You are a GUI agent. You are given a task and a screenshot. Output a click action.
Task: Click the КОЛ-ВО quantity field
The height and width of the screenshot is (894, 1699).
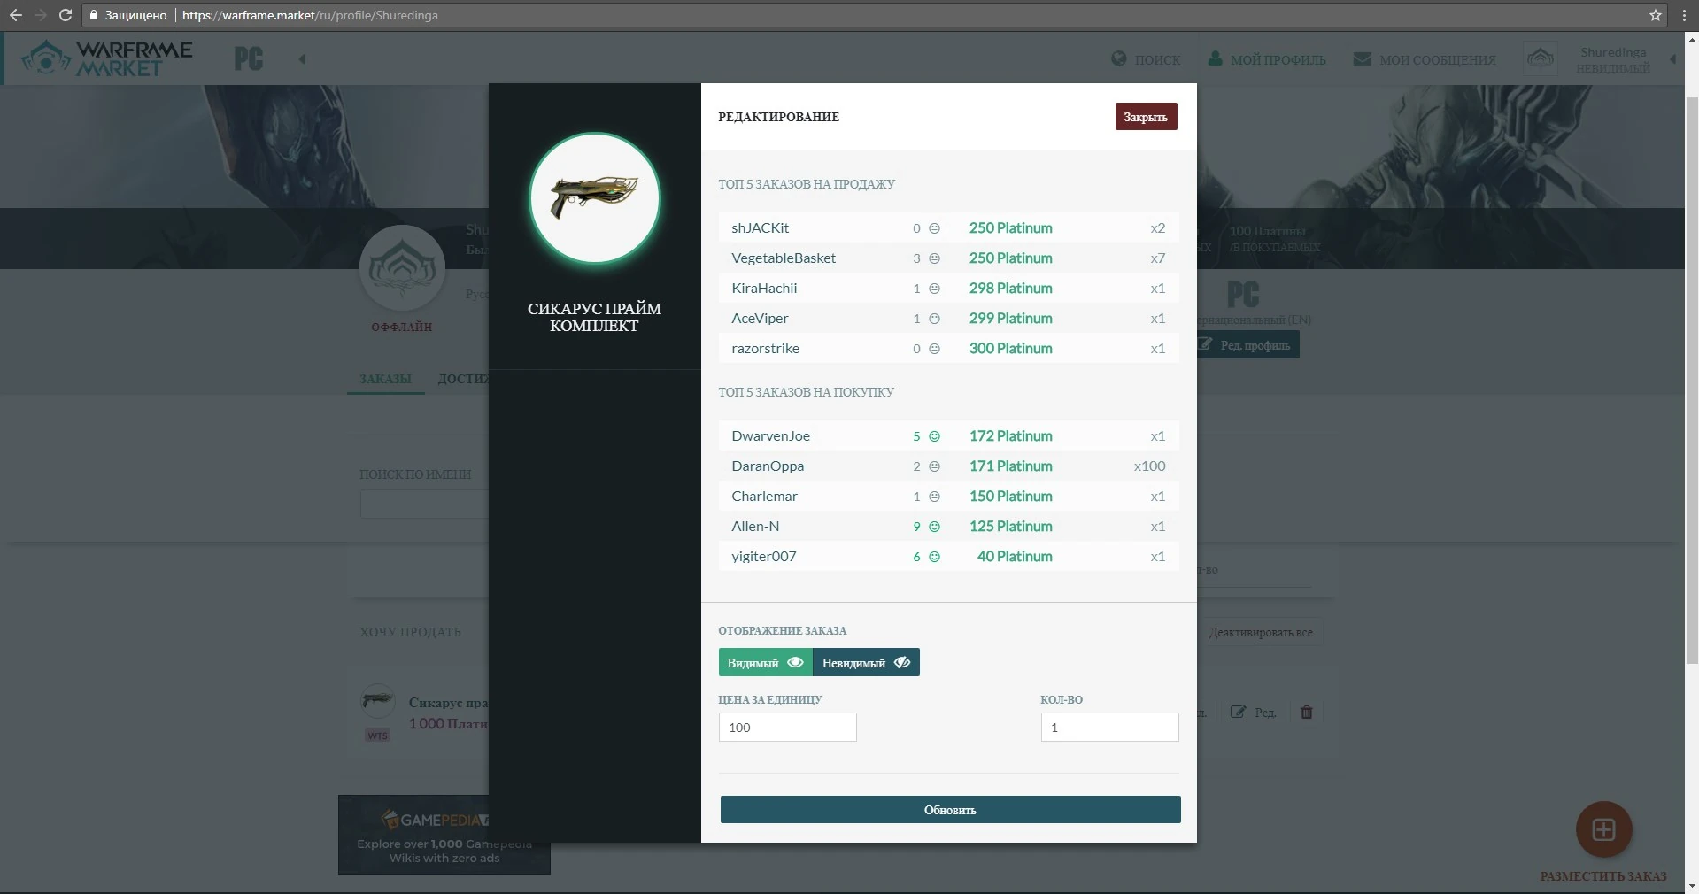(x=1109, y=728)
